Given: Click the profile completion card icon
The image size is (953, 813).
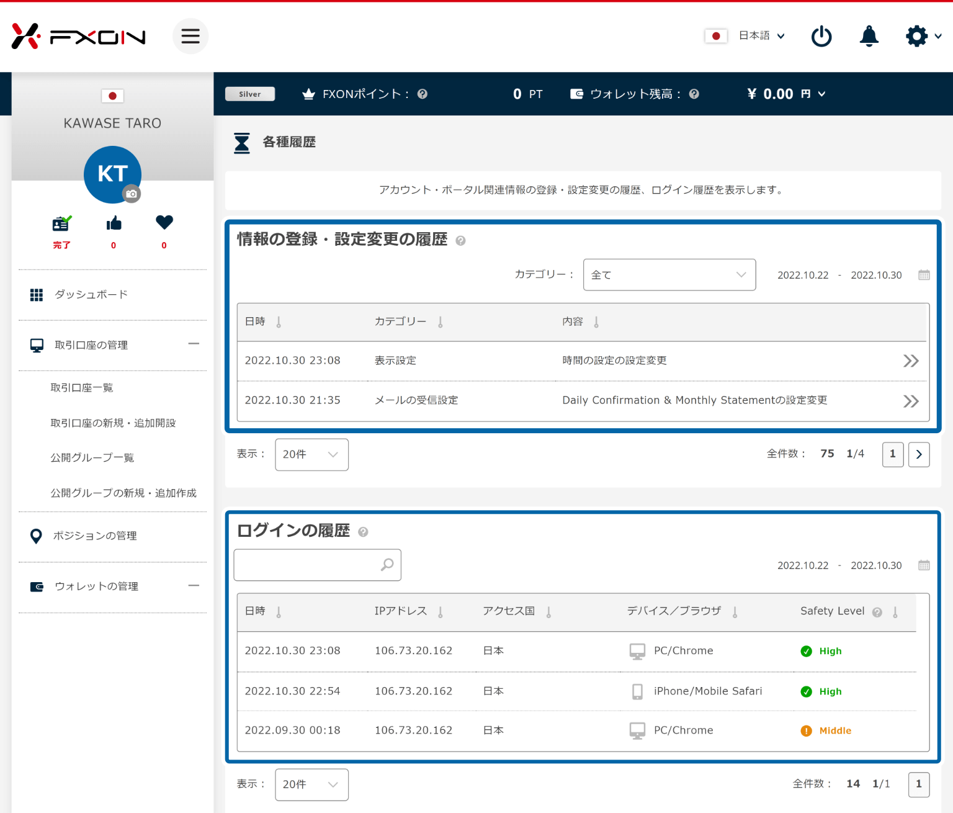Looking at the screenshot, I should (x=61, y=223).
